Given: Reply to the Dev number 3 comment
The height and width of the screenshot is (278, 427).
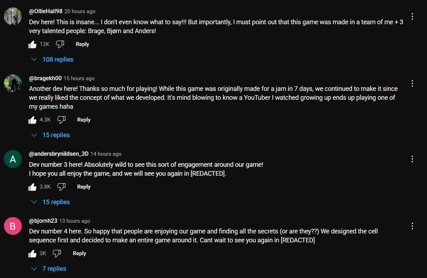Looking at the screenshot, I should [84, 187].
